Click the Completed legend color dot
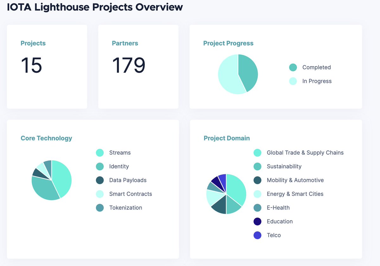Viewport: 380px width, 266px height. pos(293,67)
